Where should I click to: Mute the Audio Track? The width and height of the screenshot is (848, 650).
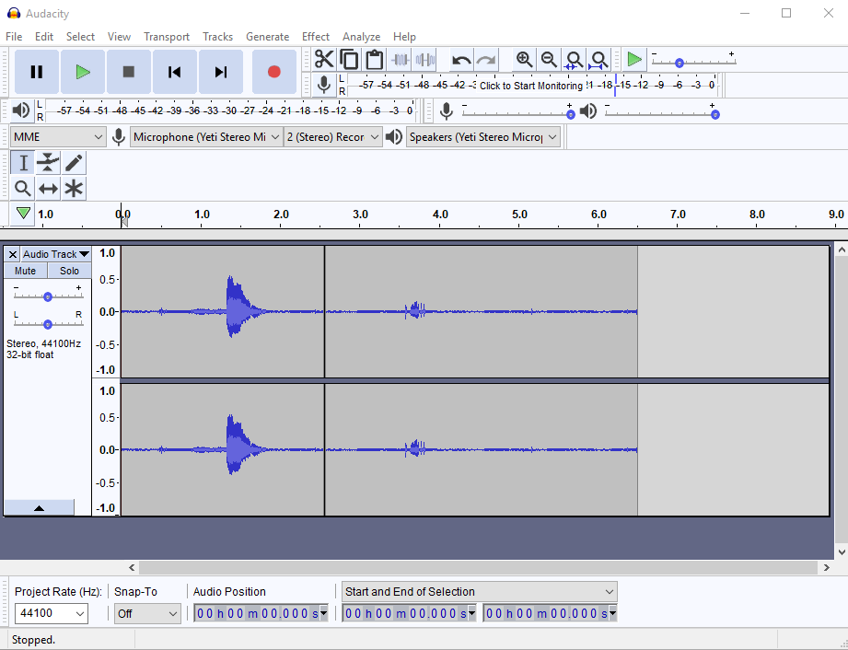pos(26,271)
